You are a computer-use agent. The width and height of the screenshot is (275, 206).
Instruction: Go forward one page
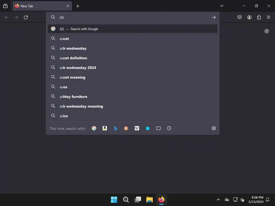(x=16, y=17)
